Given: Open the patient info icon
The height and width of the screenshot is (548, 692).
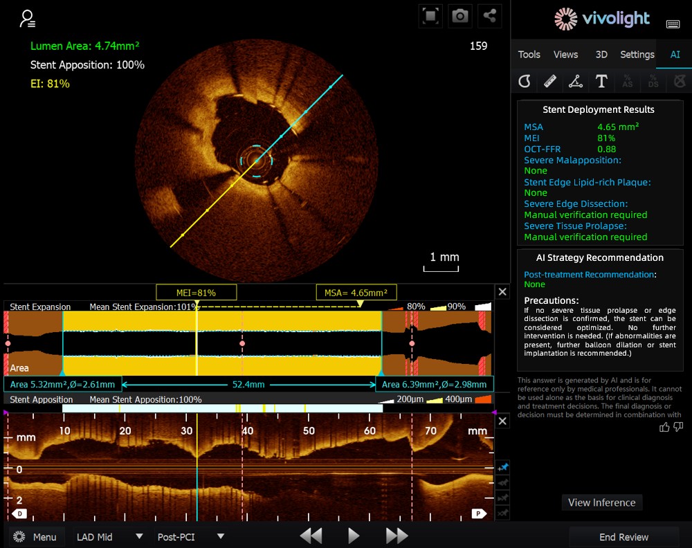Looking at the screenshot, I should pyautogui.click(x=28, y=18).
